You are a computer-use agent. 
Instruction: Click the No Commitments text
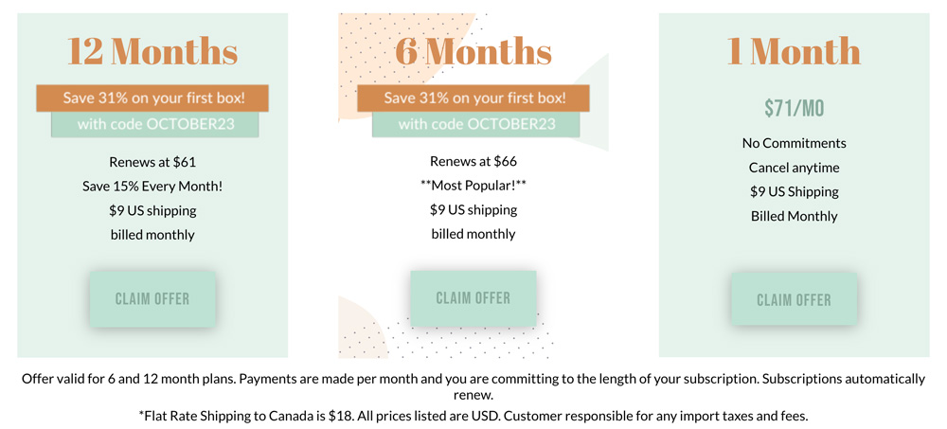(795, 143)
